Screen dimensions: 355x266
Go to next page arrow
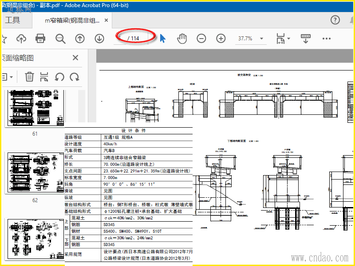tap(99, 39)
